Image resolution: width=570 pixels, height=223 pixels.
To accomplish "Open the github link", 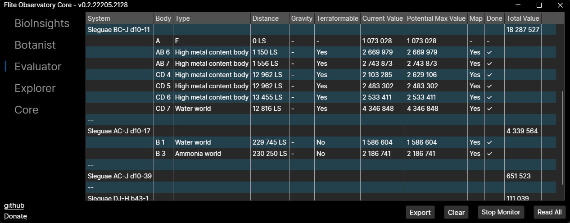I will coord(14,205).
